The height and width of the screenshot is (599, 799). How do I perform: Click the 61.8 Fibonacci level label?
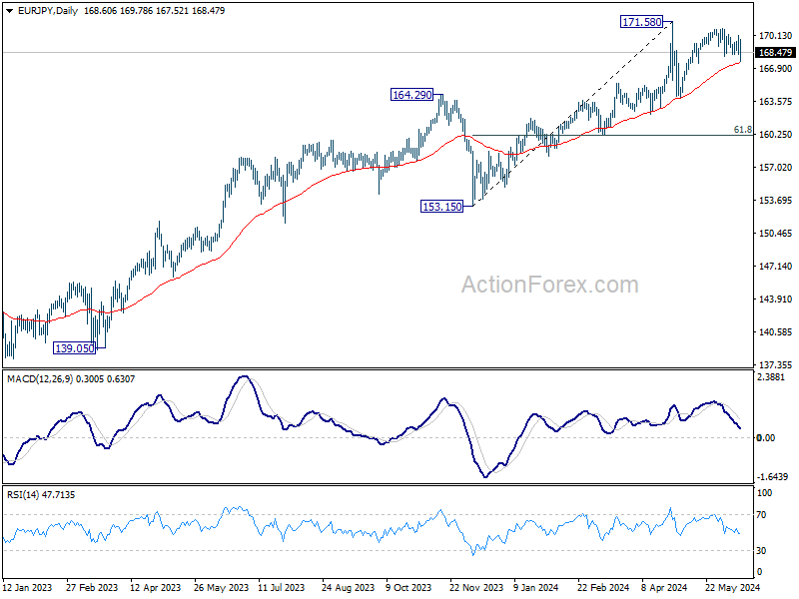click(742, 130)
